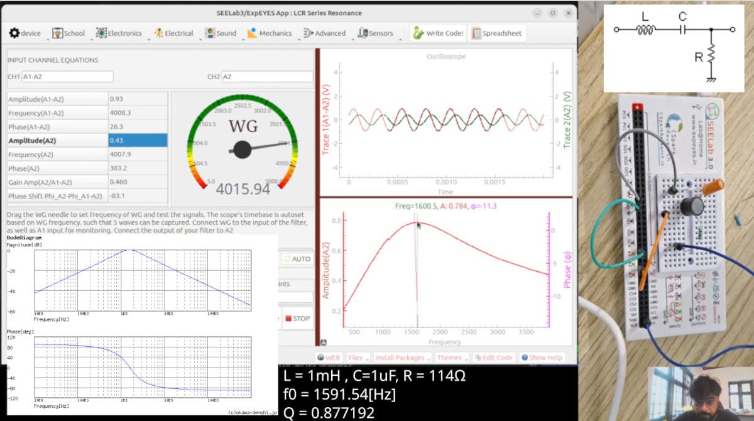Click the WG gauge needle knob

242,150
